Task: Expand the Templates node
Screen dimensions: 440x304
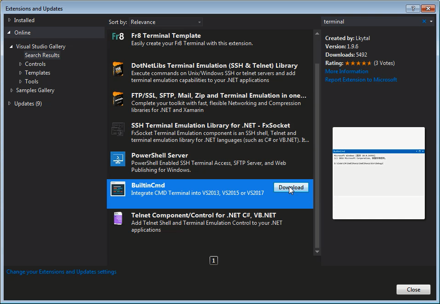Action: point(20,73)
